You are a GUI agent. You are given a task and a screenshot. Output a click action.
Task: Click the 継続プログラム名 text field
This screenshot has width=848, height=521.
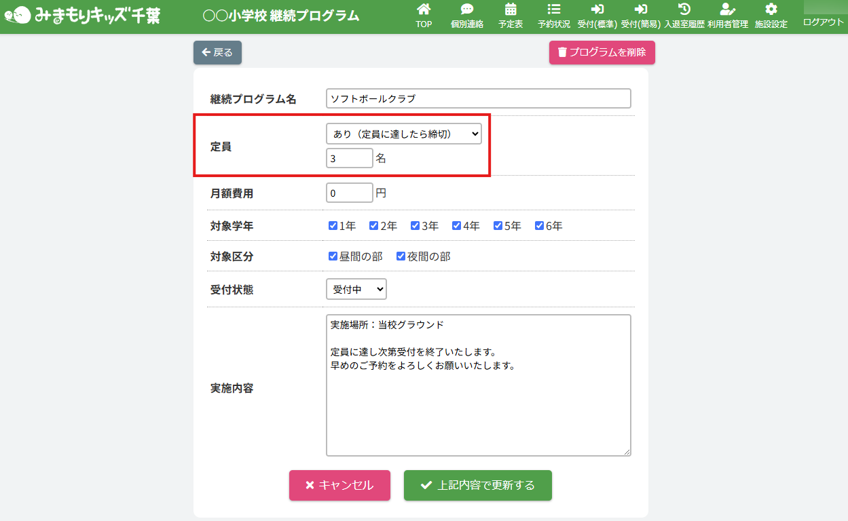pos(478,98)
